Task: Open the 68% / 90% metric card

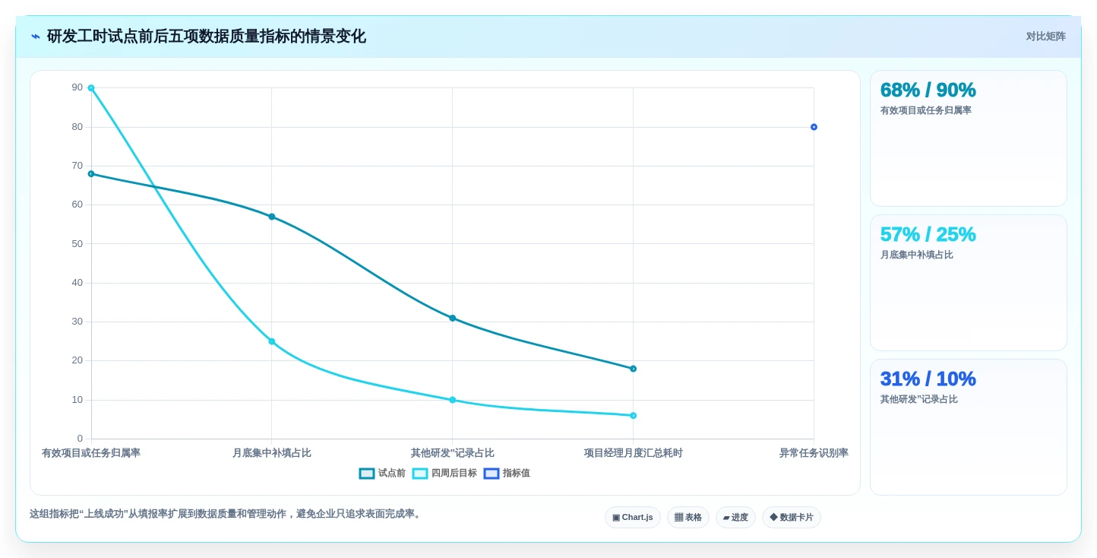Action: pyautogui.click(x=969, y=138)
